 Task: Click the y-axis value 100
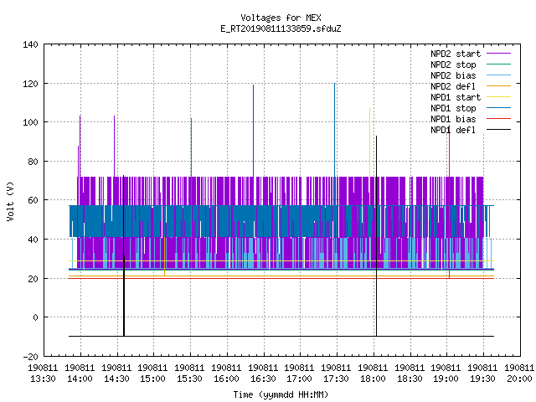click(30, 122)
